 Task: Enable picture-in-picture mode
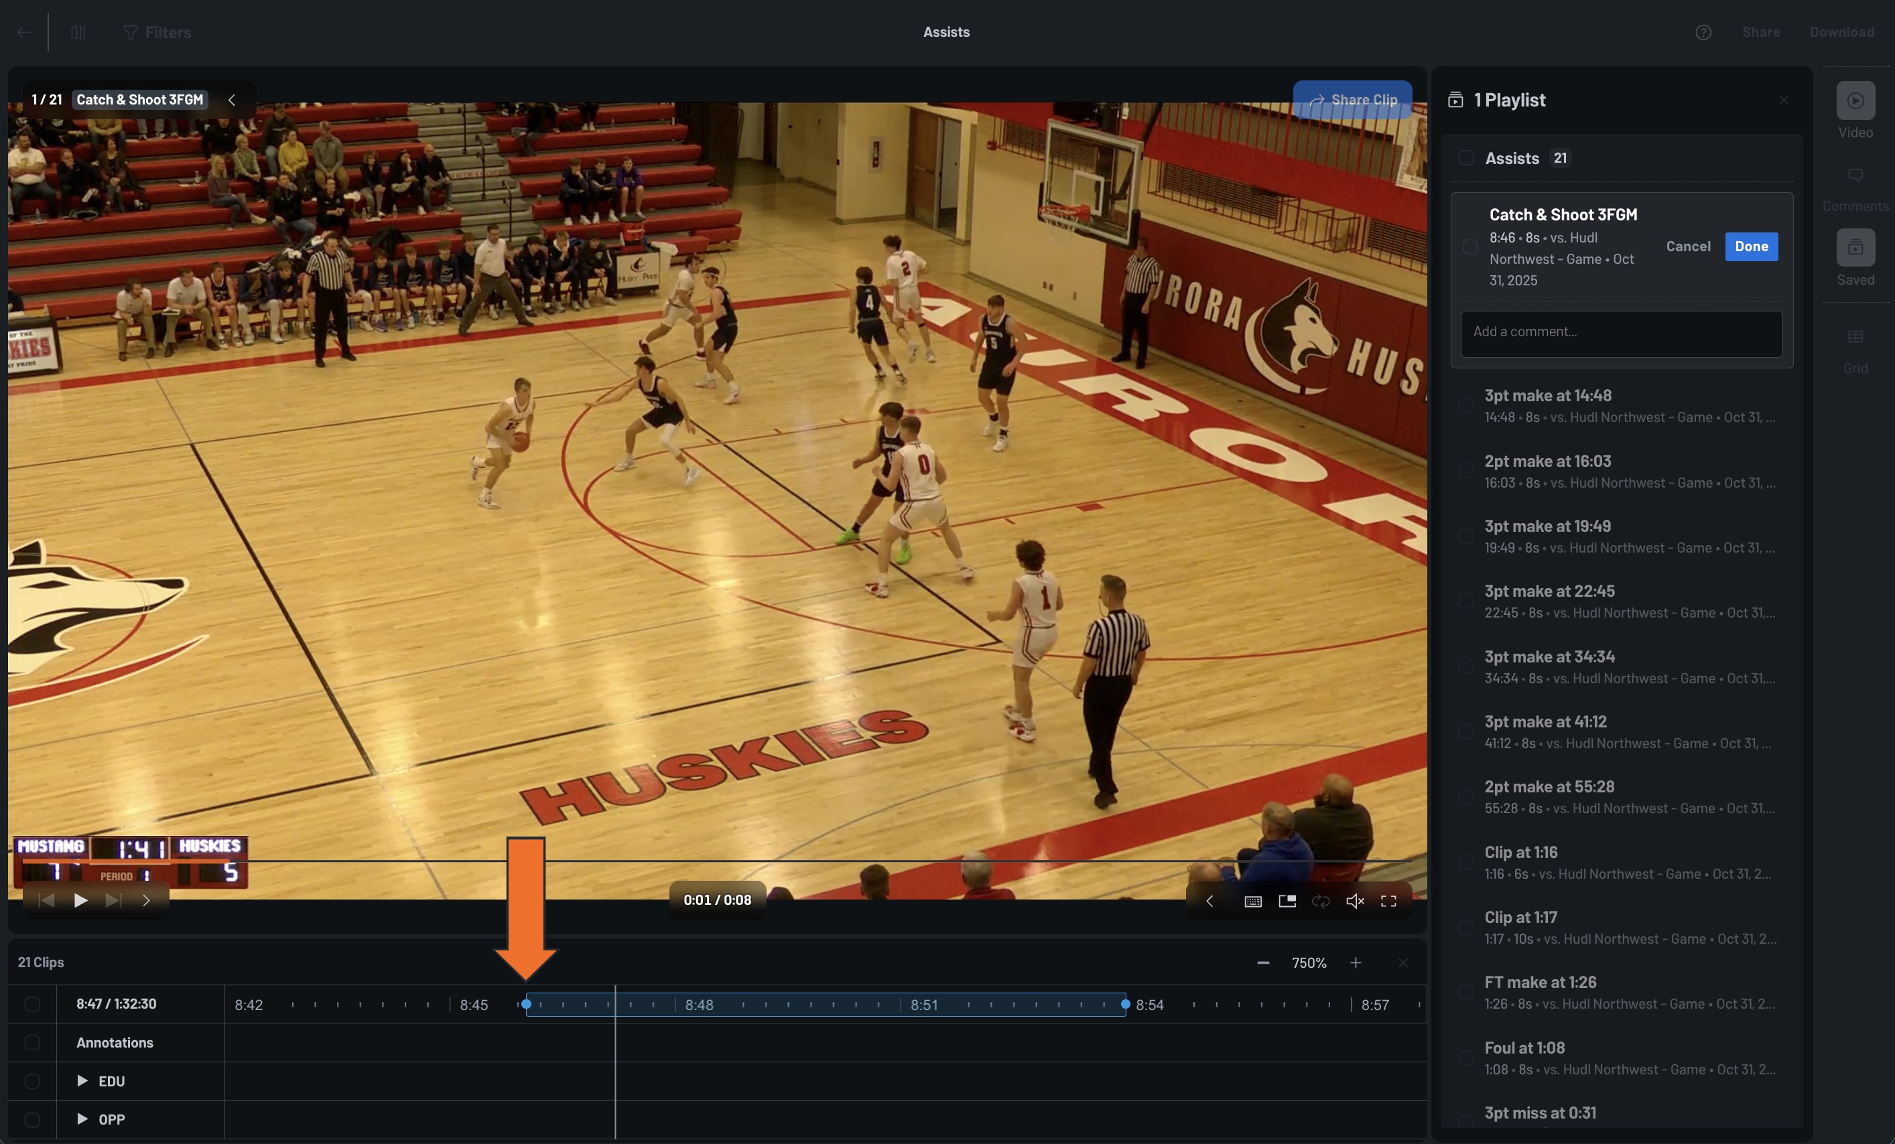point(1287,901)
